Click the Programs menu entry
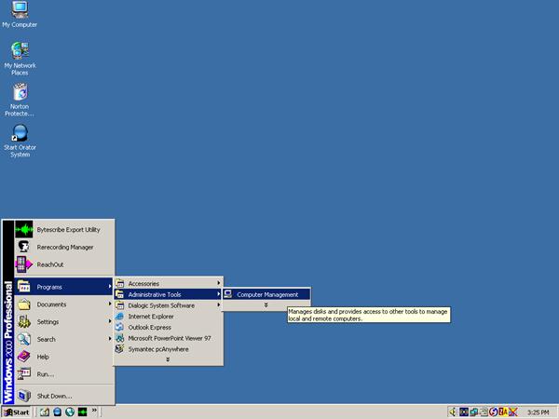 64,287
